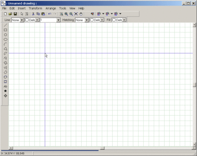Select the star symbol tool
The width and height of the screenshot is (197, 156).
coord(6,91)
